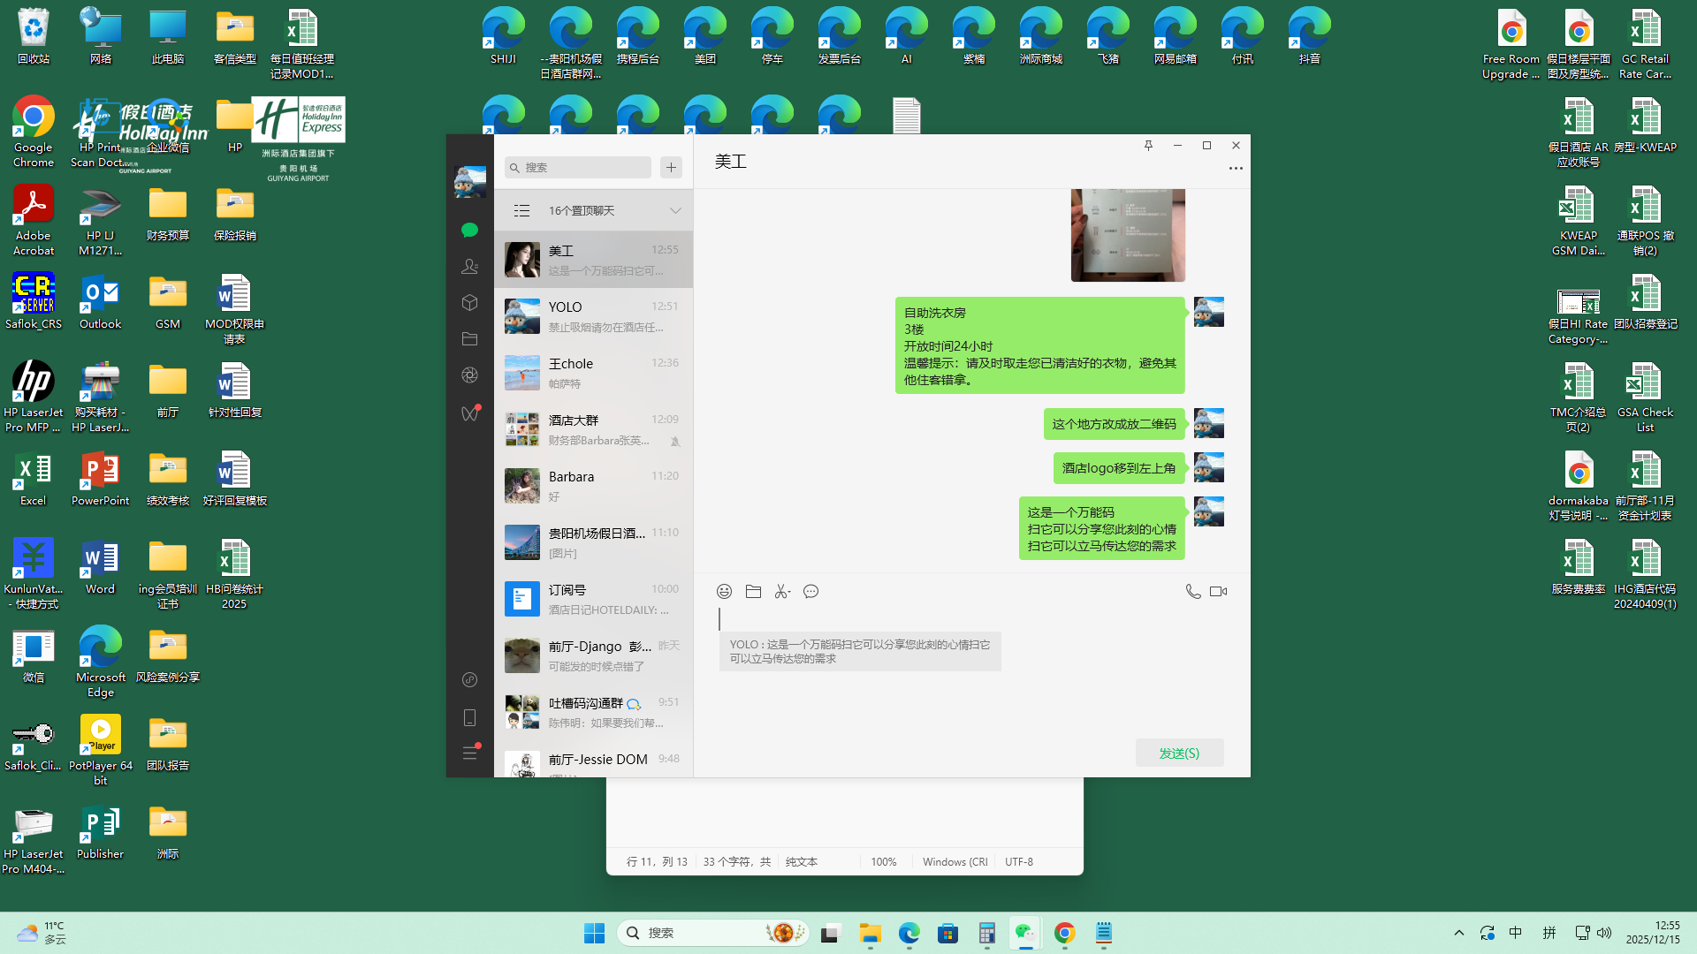Open the YOLO conversation

[x=593, y=316]
